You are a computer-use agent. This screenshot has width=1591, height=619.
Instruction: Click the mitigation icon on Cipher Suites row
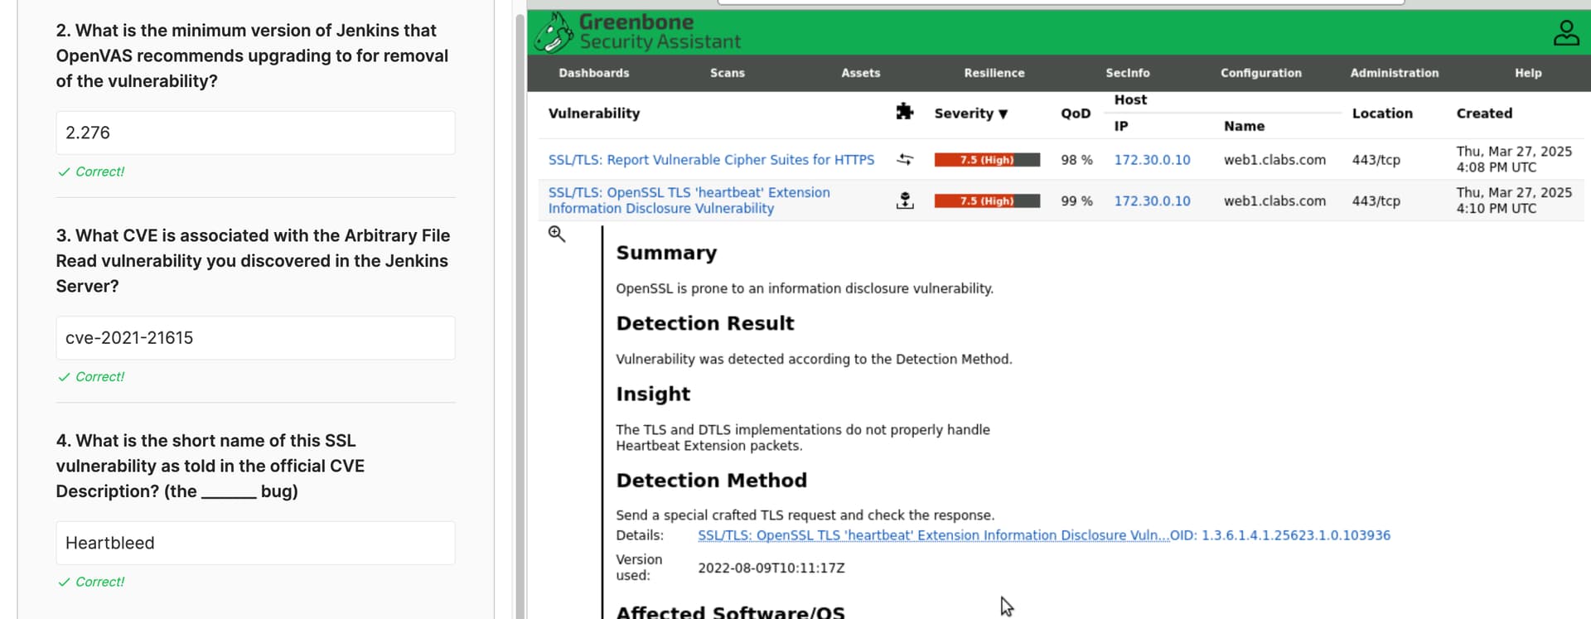tap(905, 159)
